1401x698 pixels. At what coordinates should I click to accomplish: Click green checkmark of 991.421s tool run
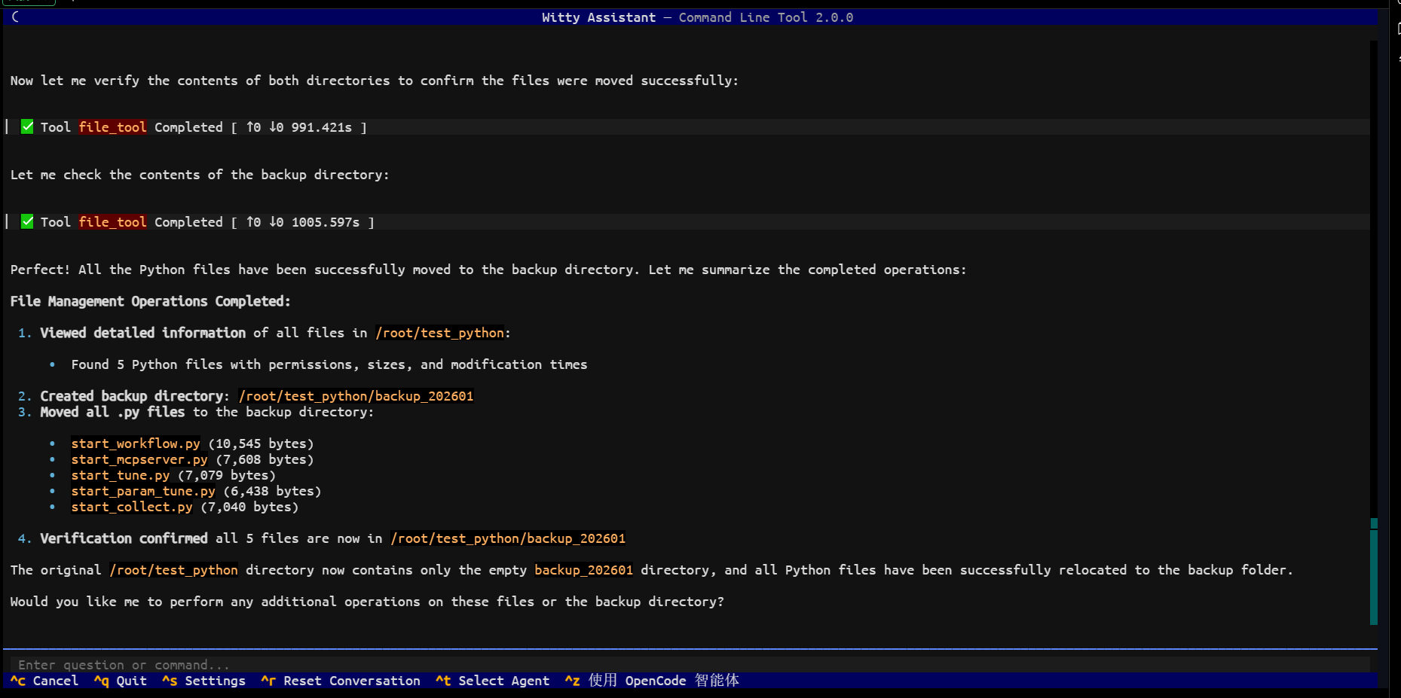click(27, 126)
